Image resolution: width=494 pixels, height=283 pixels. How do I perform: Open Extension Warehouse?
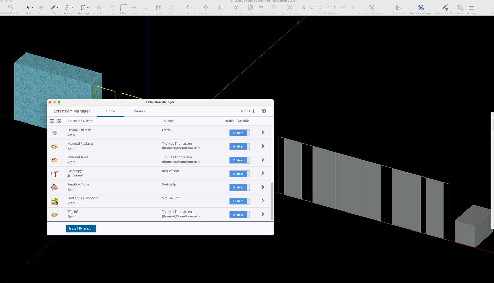pyautogui.click(x=372, y=8)
